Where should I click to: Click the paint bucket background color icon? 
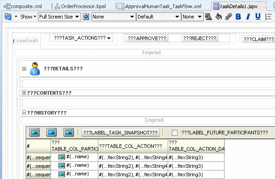coord(219,17)
